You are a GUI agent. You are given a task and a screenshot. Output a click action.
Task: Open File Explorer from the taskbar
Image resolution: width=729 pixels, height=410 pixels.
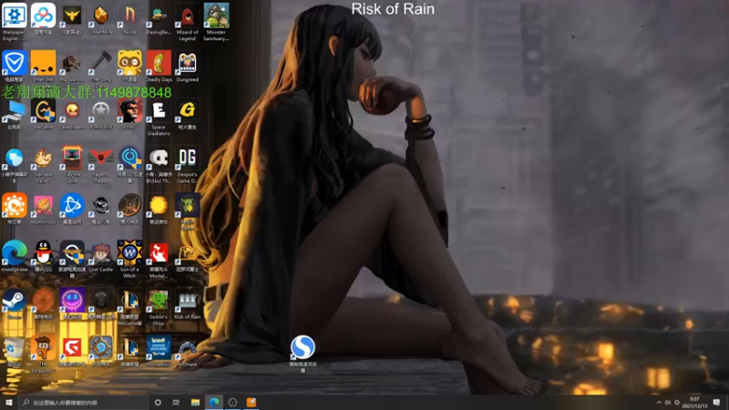pos(195,402)
